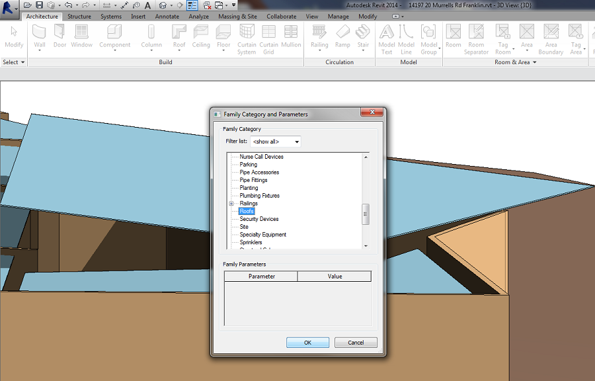The width and height of the screenshot is (595, 381).
Task: Open the Undo history dropdown arrow
Action: pos(77,5)
